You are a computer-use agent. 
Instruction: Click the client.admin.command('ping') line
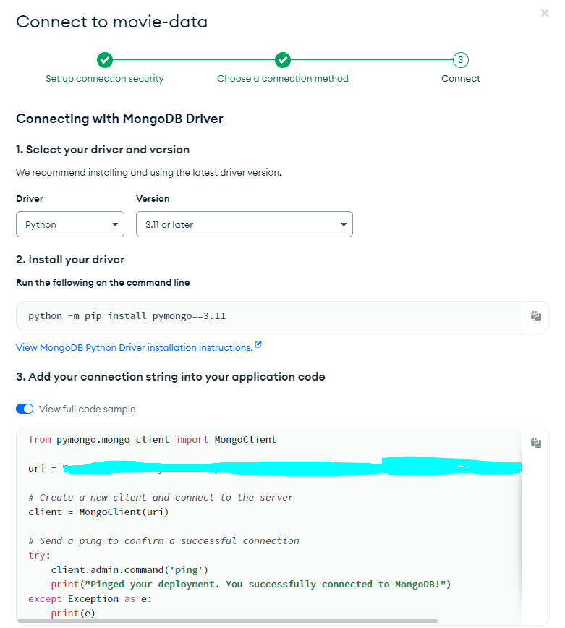129,569
